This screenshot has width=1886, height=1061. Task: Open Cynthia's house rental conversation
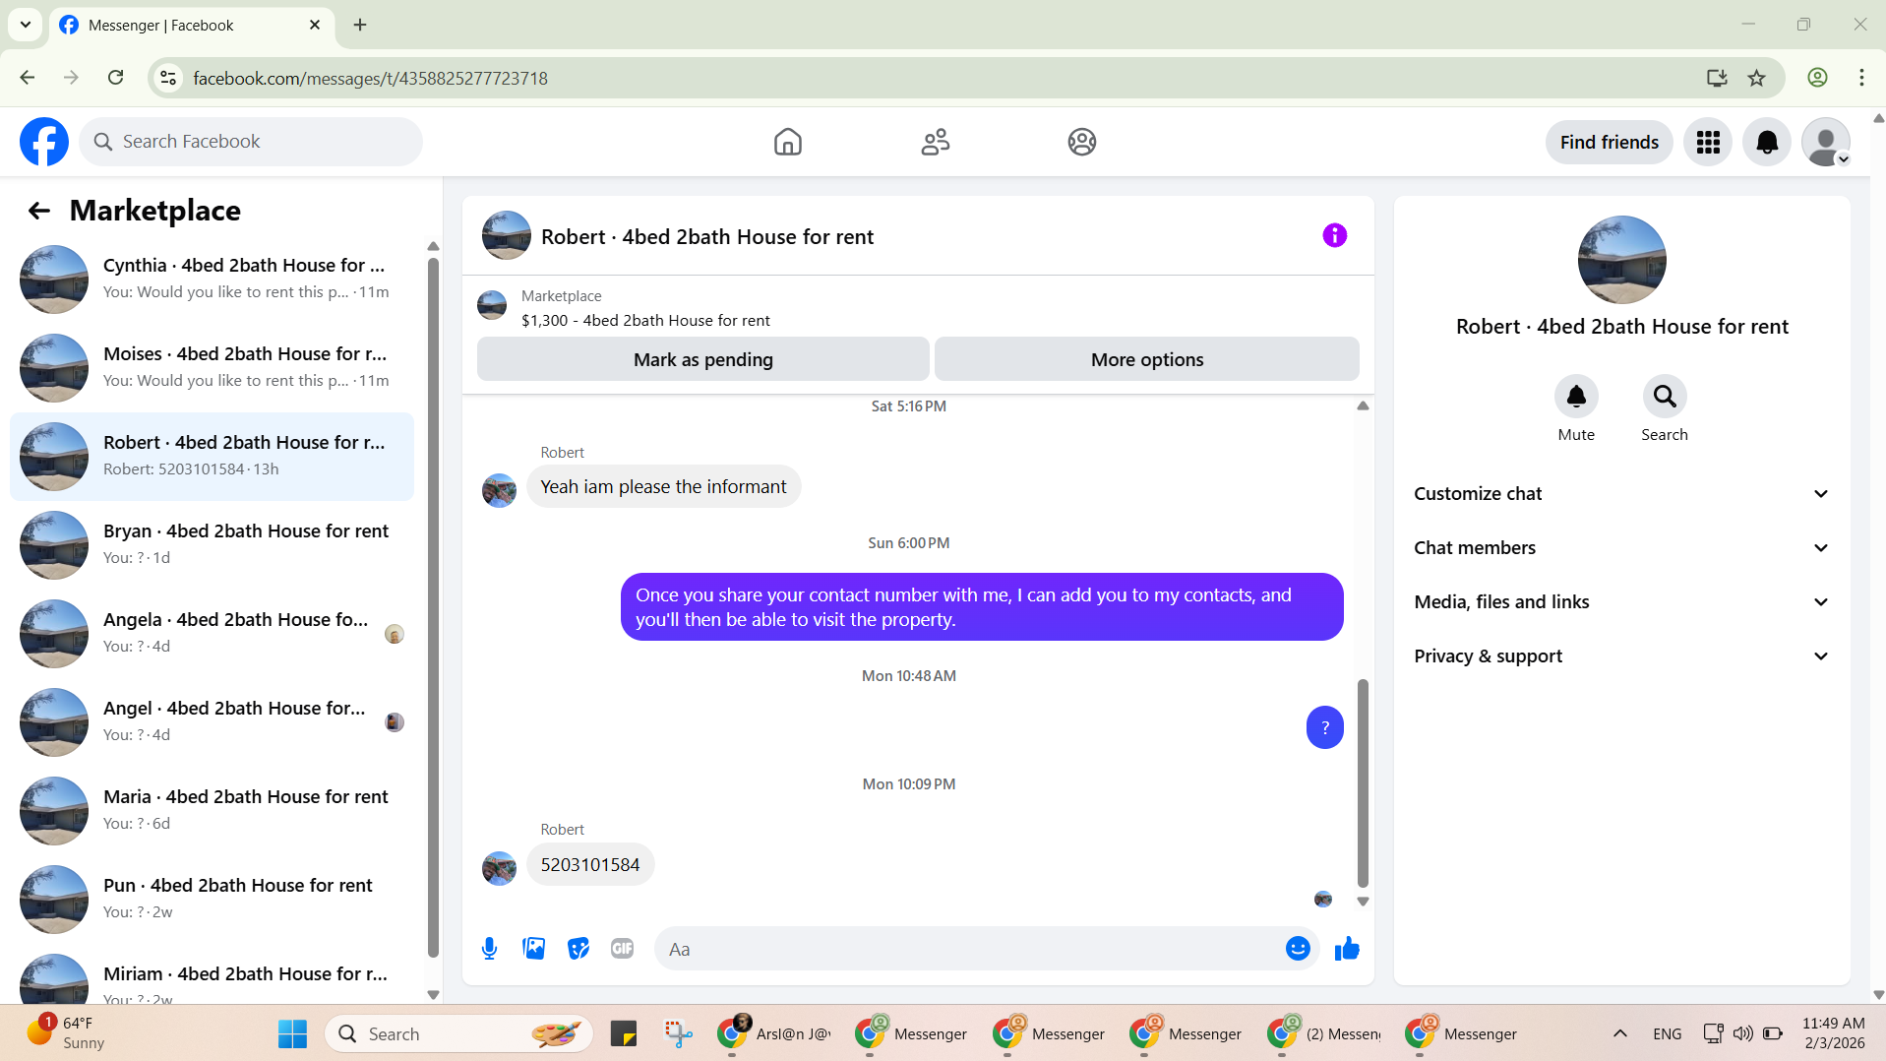pos(212,280)
